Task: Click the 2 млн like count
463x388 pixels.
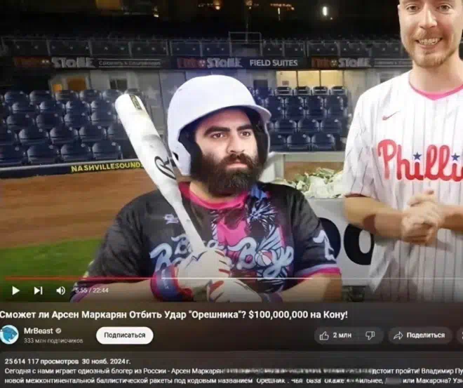Action: click(342, 335)
